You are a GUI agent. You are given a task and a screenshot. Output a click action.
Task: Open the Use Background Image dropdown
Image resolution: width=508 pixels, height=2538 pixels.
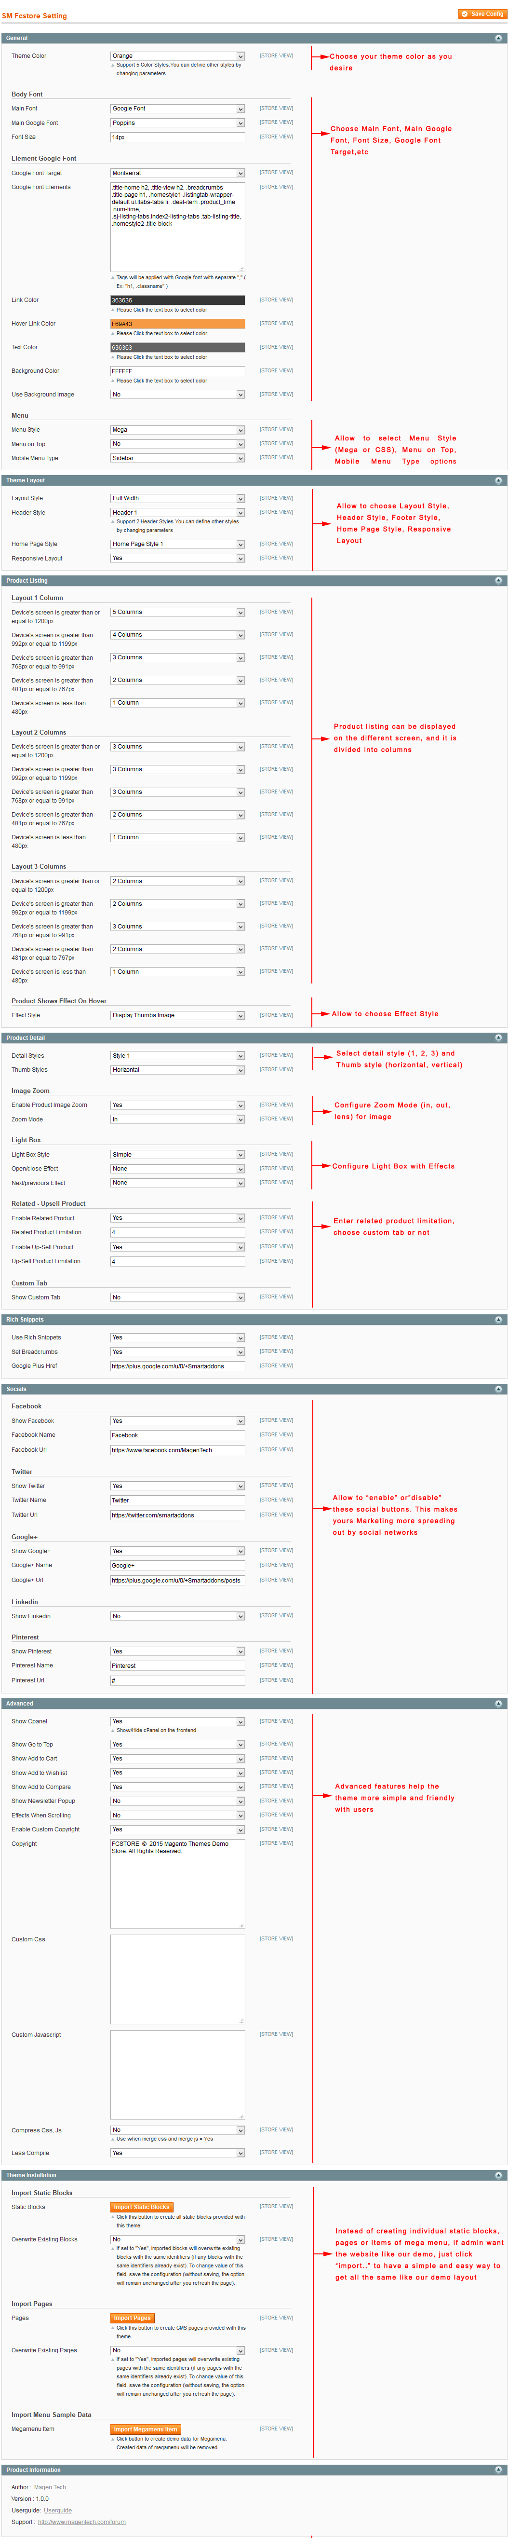(177, 394)
